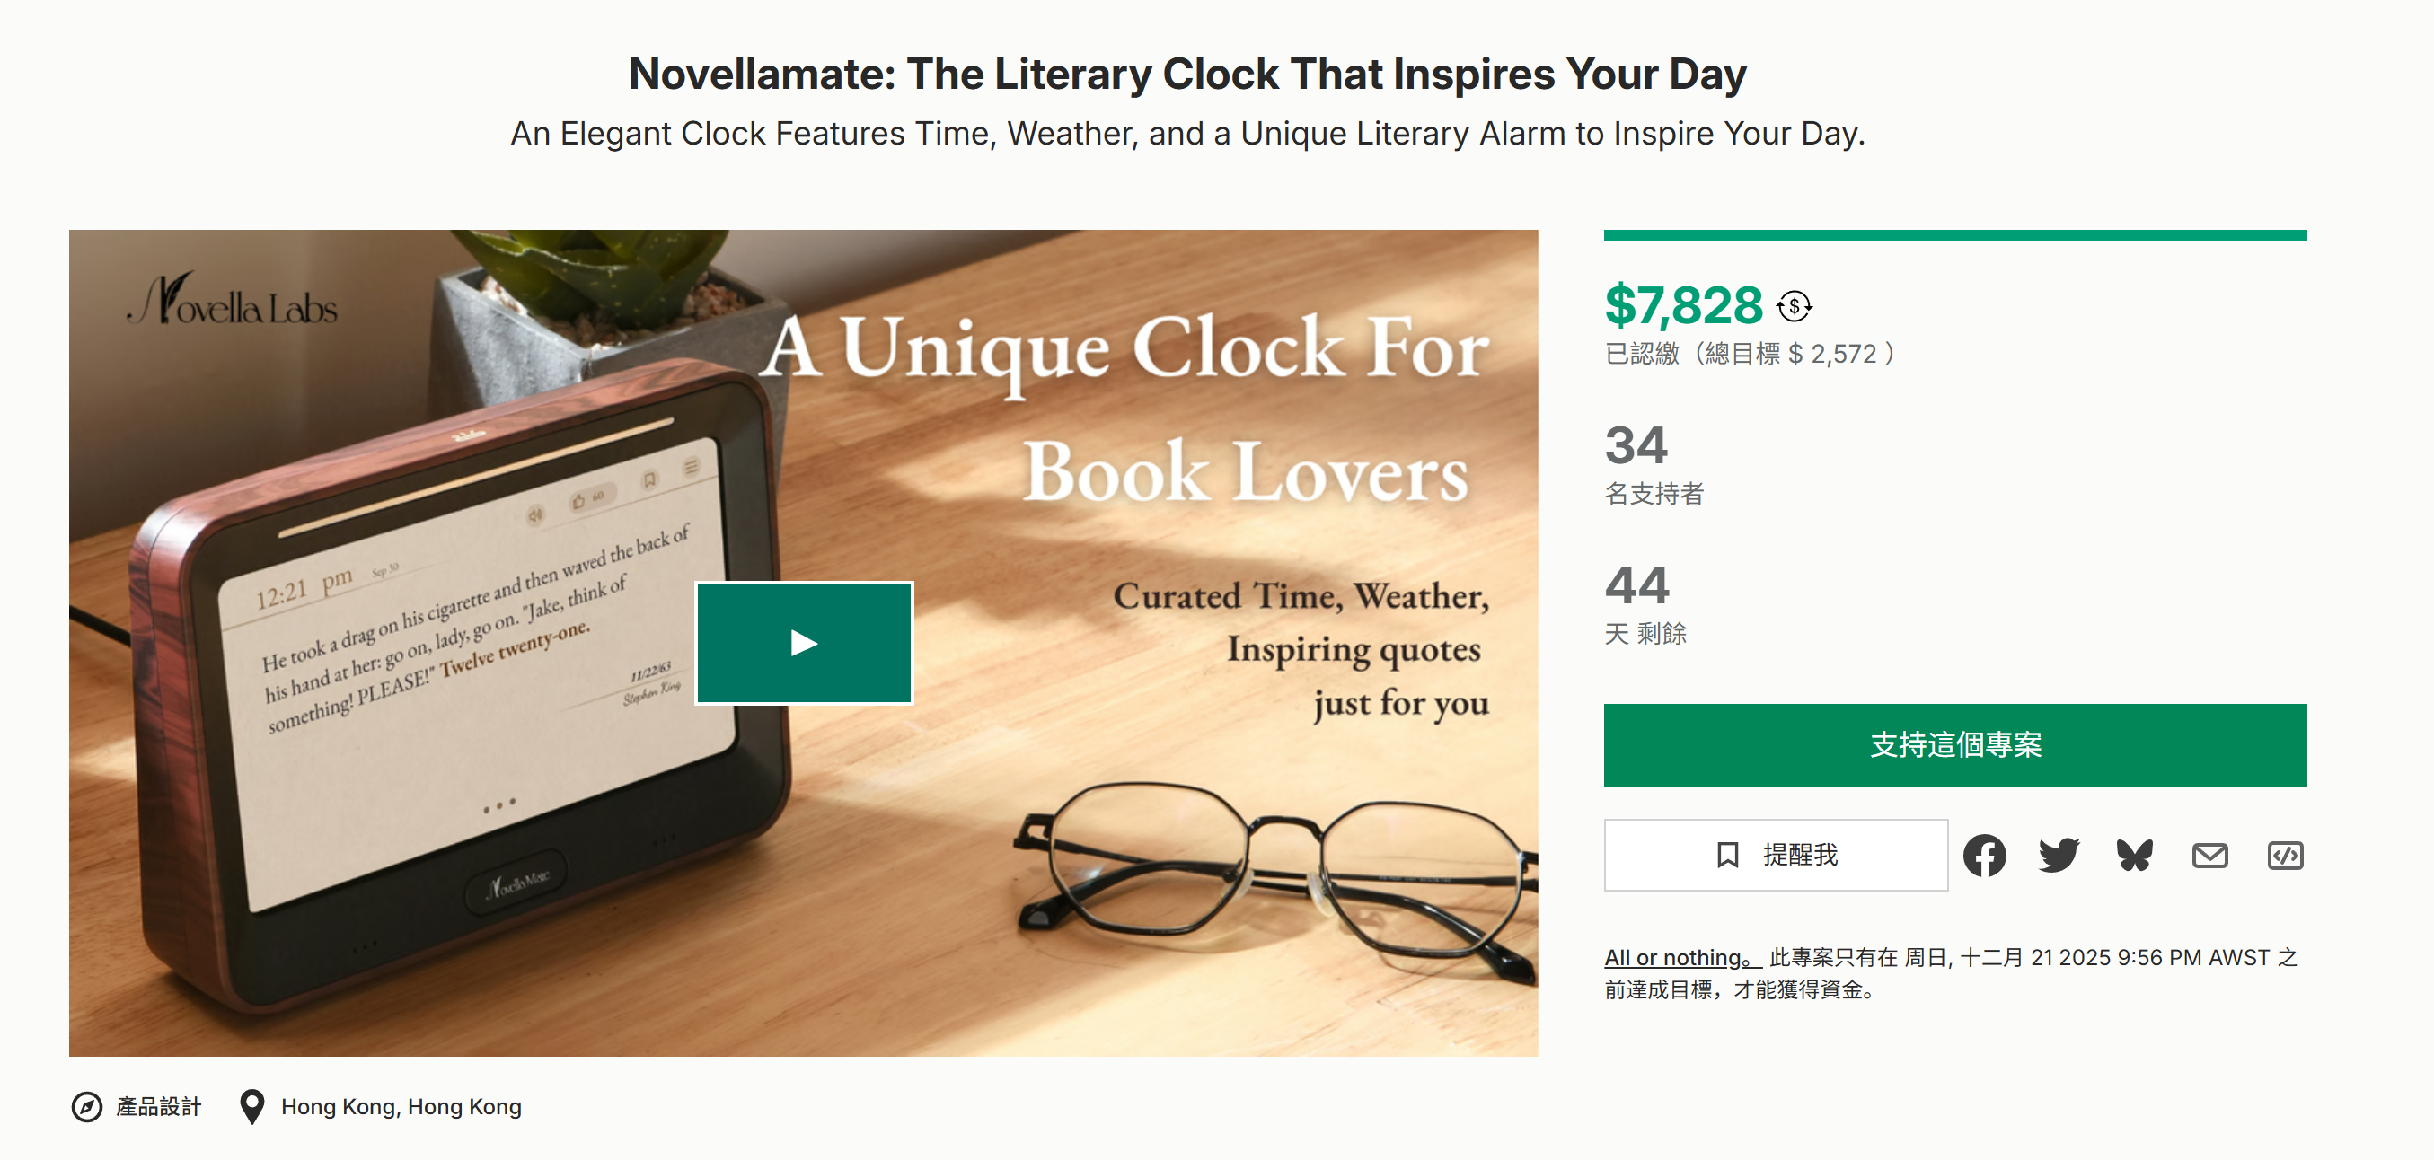The image size is (2434, 1160).
Task: Click the compass icon beside 產品設計
Action: [87, 1106]
